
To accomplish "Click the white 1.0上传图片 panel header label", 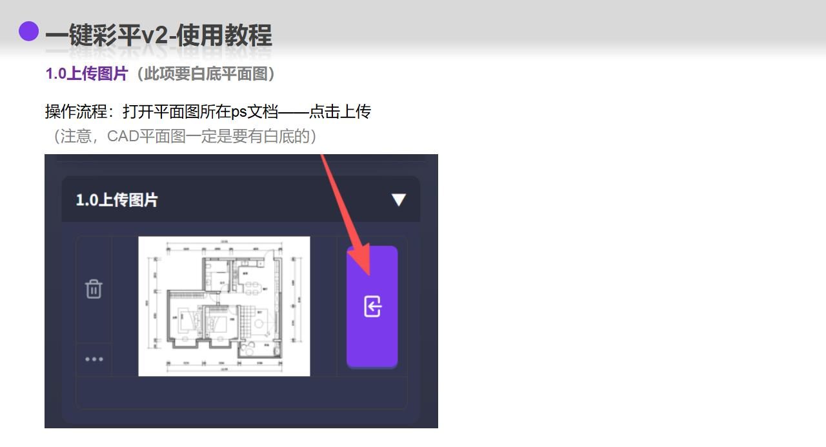I will click(x=117, y=200).
